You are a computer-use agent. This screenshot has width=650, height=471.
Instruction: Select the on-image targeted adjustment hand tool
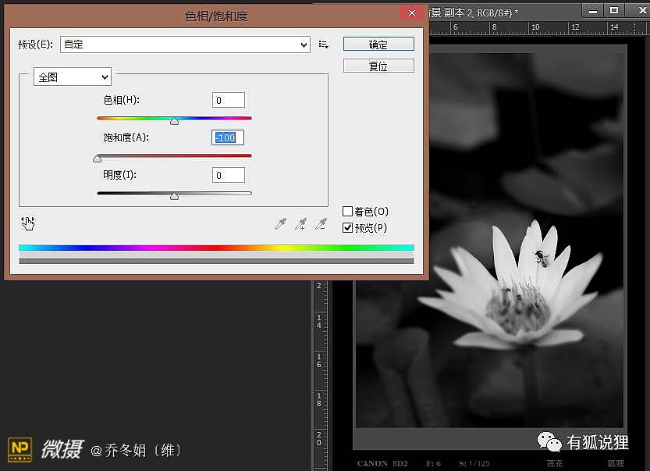tap(28, 223)
